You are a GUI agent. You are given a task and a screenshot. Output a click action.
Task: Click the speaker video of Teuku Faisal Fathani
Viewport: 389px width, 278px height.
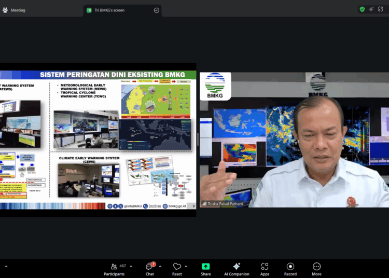[x=294, y=140]
